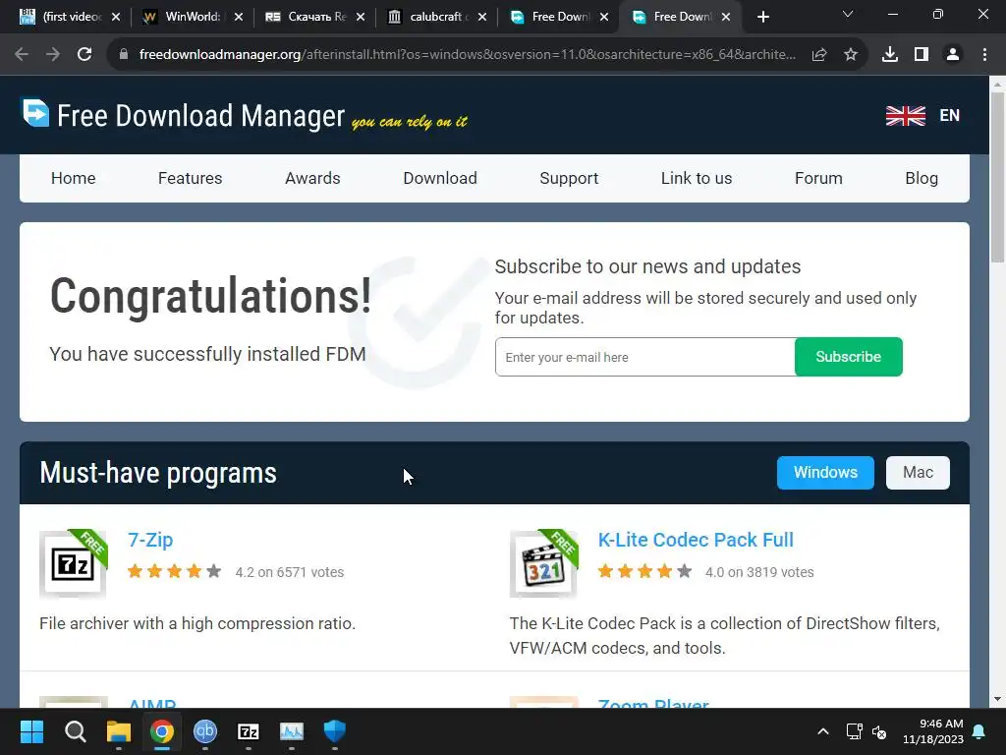The height and width of the screenshot is (755, 1006).
Task: Open 7-Zip from taskbar
Action: [x=249, y=731]
